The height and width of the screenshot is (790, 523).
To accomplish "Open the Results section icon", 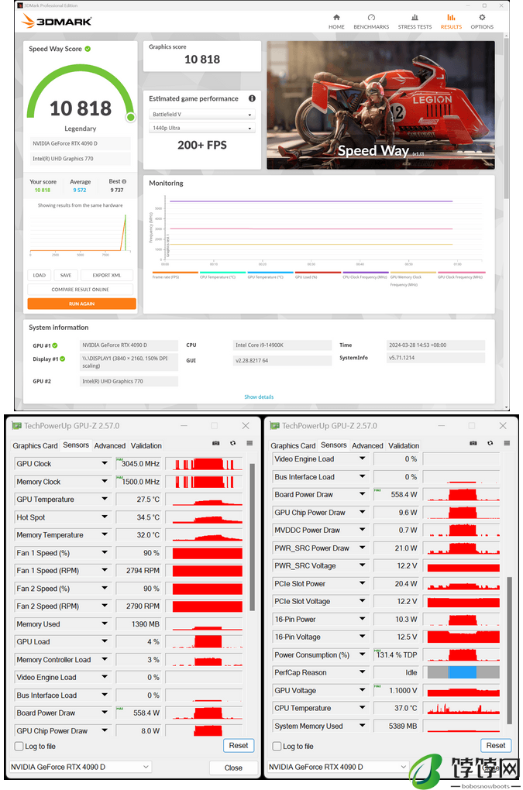I will [451, 18].
